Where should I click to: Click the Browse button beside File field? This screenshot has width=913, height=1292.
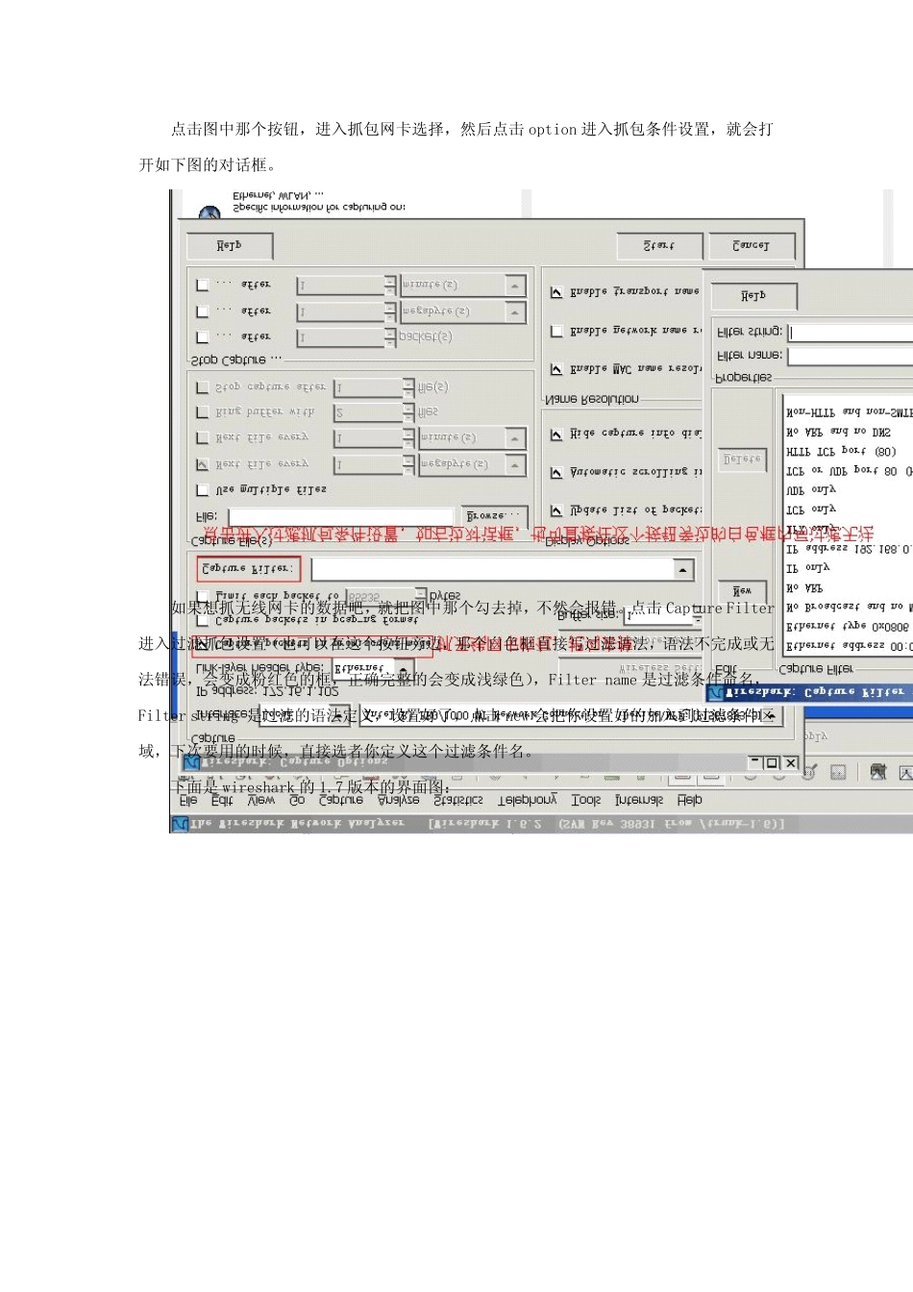[495, 516]
